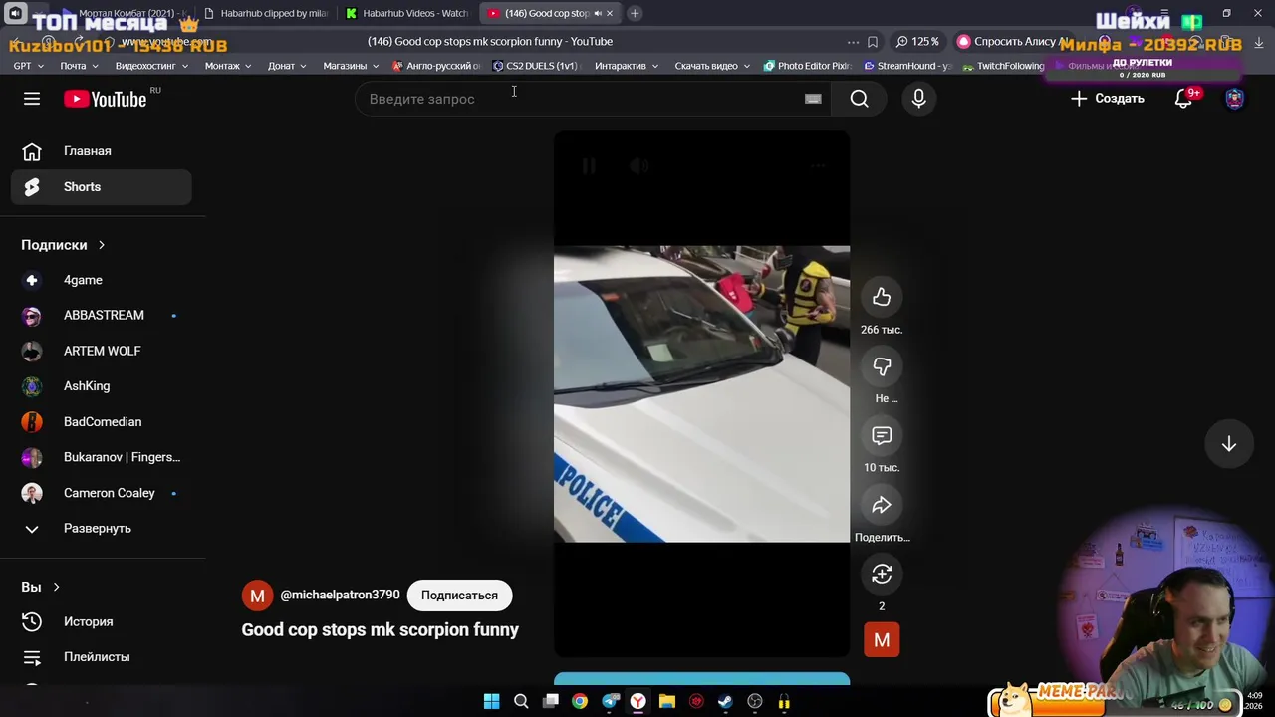Mute the Short's volume

pos(639,166)
